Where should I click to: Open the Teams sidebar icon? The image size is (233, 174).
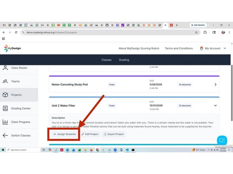pos(6,81)
